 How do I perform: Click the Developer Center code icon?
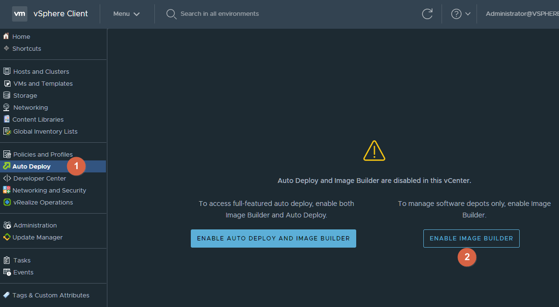coord(7,178)
